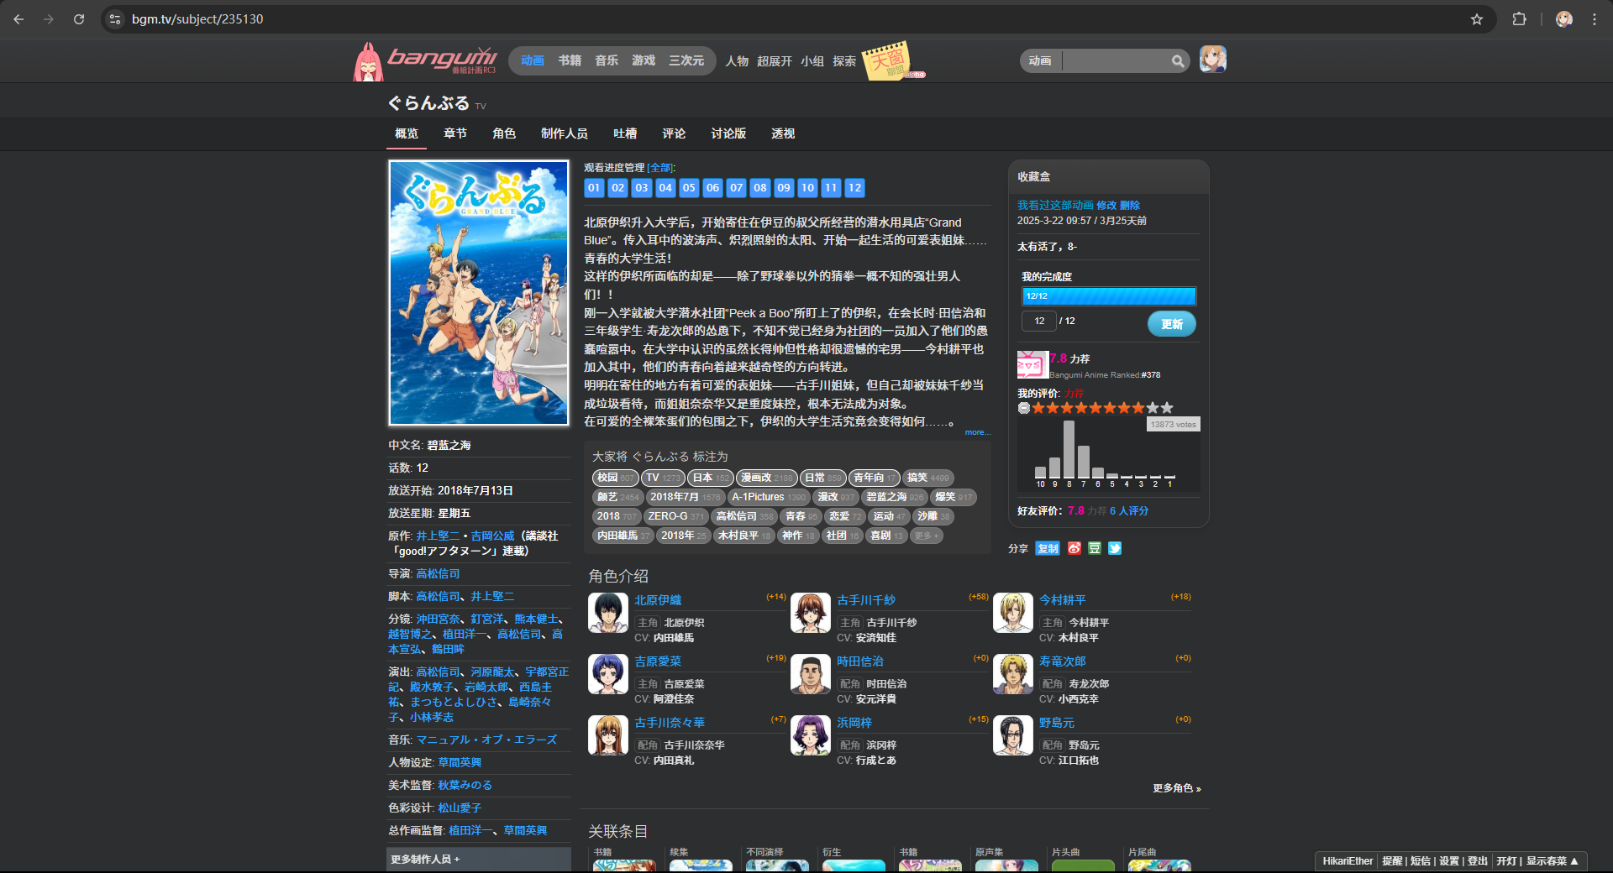Click 修改 in the collection box
This screenshot has width=1613, height=873.
coord(1106,205)
